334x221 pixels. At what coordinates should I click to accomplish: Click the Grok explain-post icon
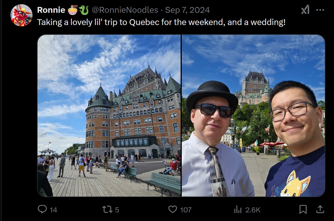pyautogui.click(x=305, y=10)
